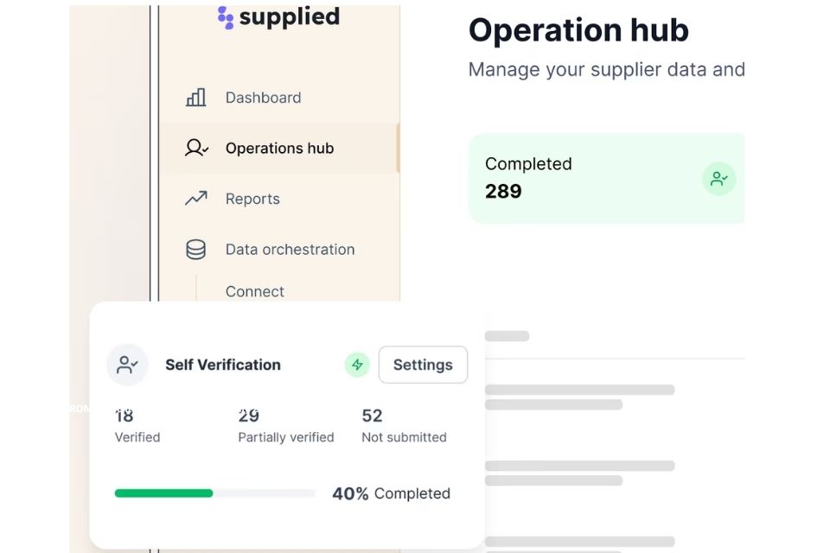This screenshot has height=553, width=830.
Task: Click the Reports trend arrow icon
Action: point(196,199)
